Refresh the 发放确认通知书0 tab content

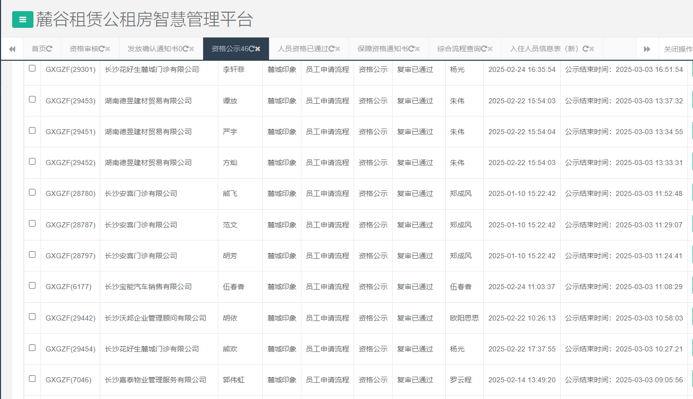click(185, 49)
